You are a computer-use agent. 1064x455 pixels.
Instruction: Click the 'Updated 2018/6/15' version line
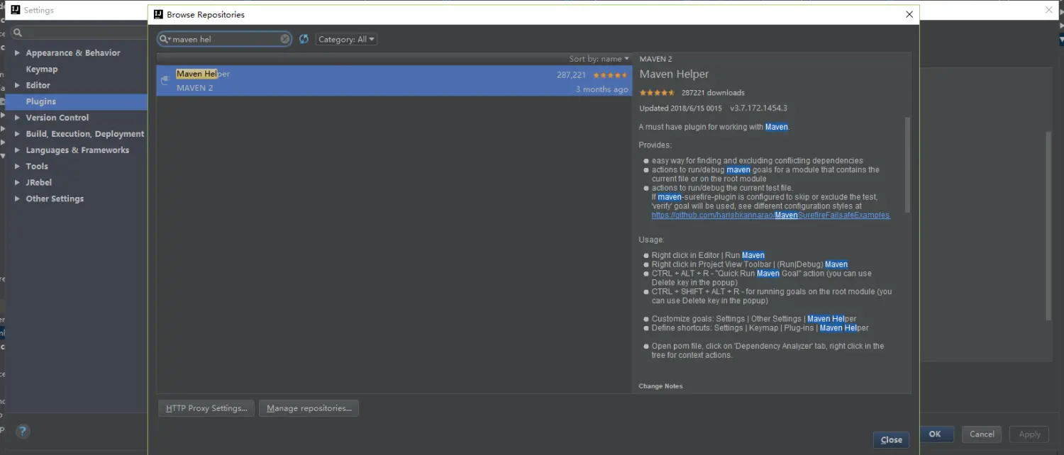[713, 108]
